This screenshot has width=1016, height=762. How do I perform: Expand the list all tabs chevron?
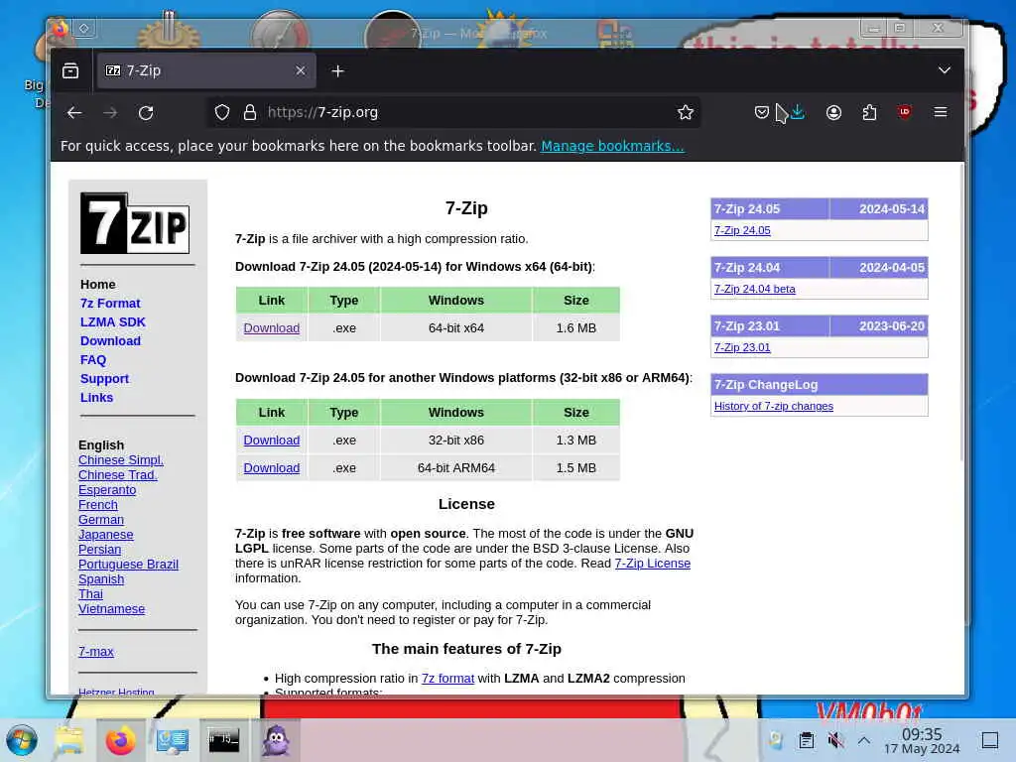click(945, 70)
